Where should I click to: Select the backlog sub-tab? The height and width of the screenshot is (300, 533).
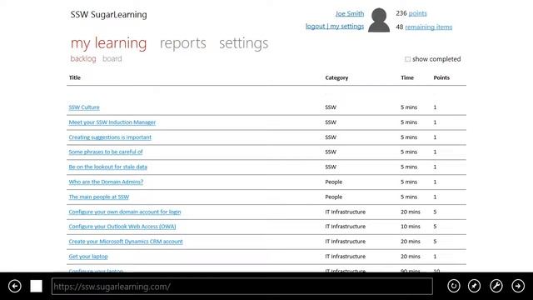pos(83,59)
